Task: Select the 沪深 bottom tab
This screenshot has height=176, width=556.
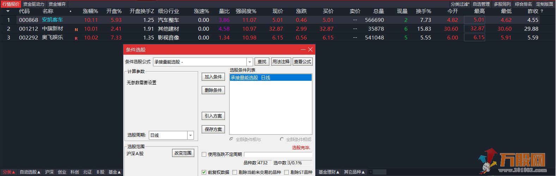Action: 49,172
